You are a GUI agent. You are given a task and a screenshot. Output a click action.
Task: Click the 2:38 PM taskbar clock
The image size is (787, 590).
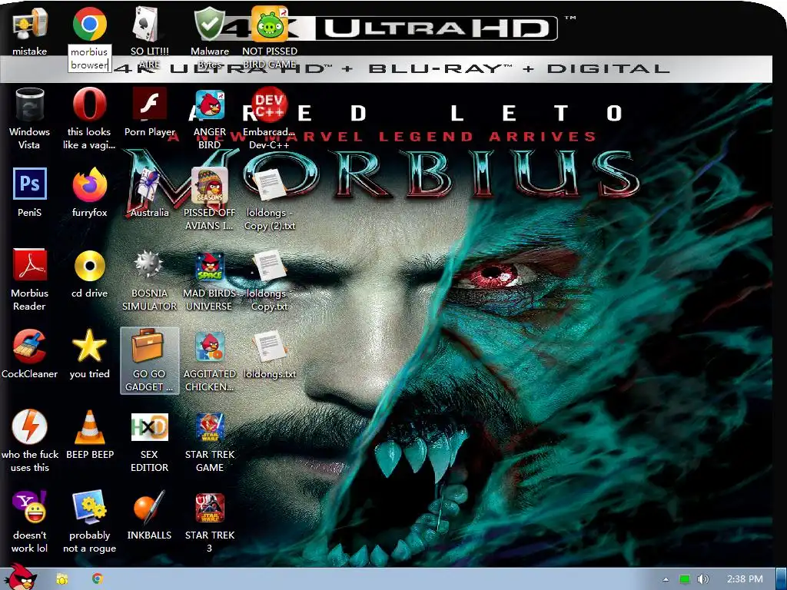[745, 579]
